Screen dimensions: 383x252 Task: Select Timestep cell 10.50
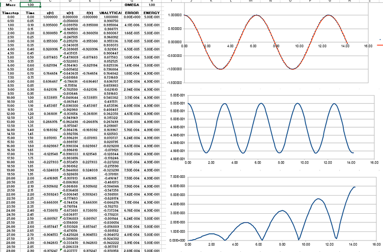click(x=10, y=102)
